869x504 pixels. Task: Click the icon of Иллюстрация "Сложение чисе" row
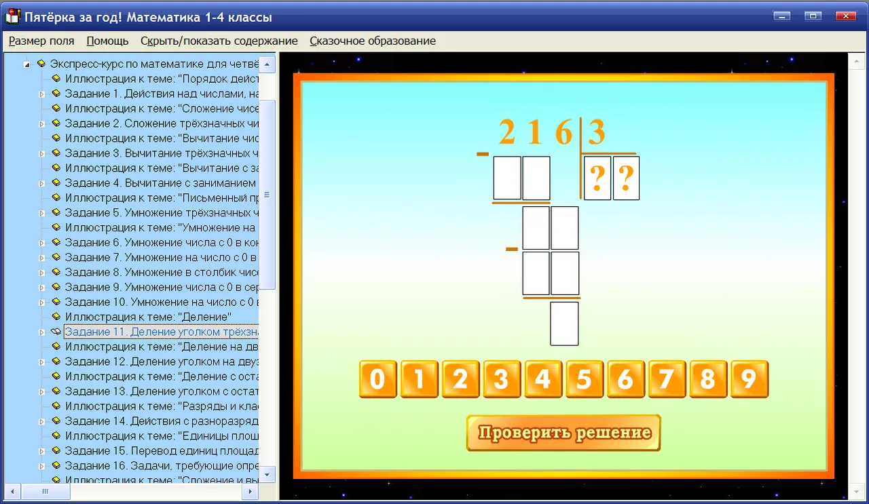pos(56,109)
